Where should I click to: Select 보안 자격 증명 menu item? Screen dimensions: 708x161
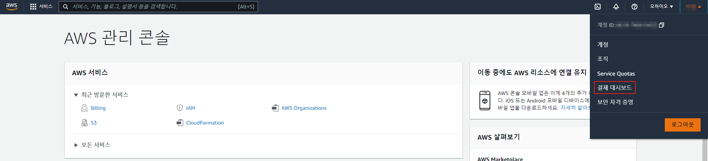point(615,102)
